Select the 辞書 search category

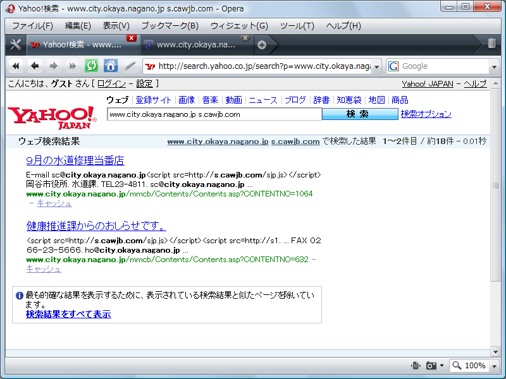tap(321, 100)
